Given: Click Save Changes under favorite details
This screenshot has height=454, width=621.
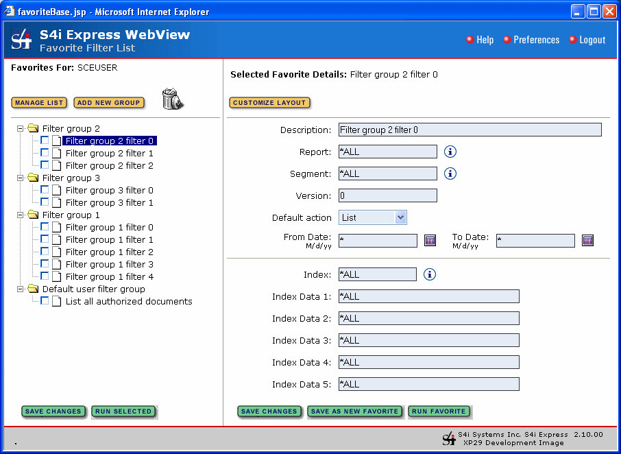Looking at the screenshot, I should point(269,411).
